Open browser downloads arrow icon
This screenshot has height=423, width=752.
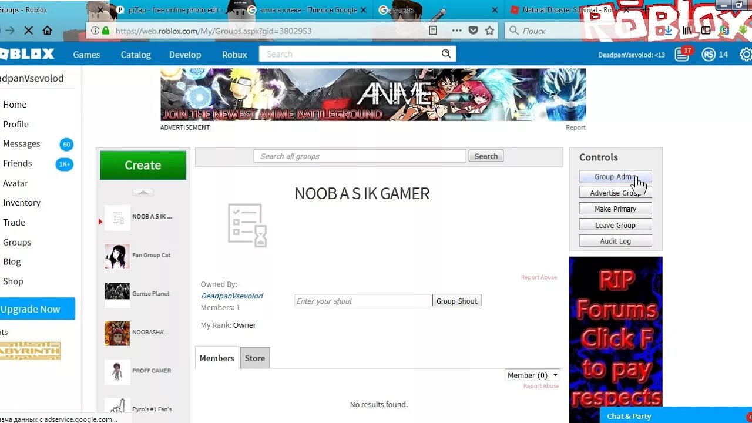point(668,31)
